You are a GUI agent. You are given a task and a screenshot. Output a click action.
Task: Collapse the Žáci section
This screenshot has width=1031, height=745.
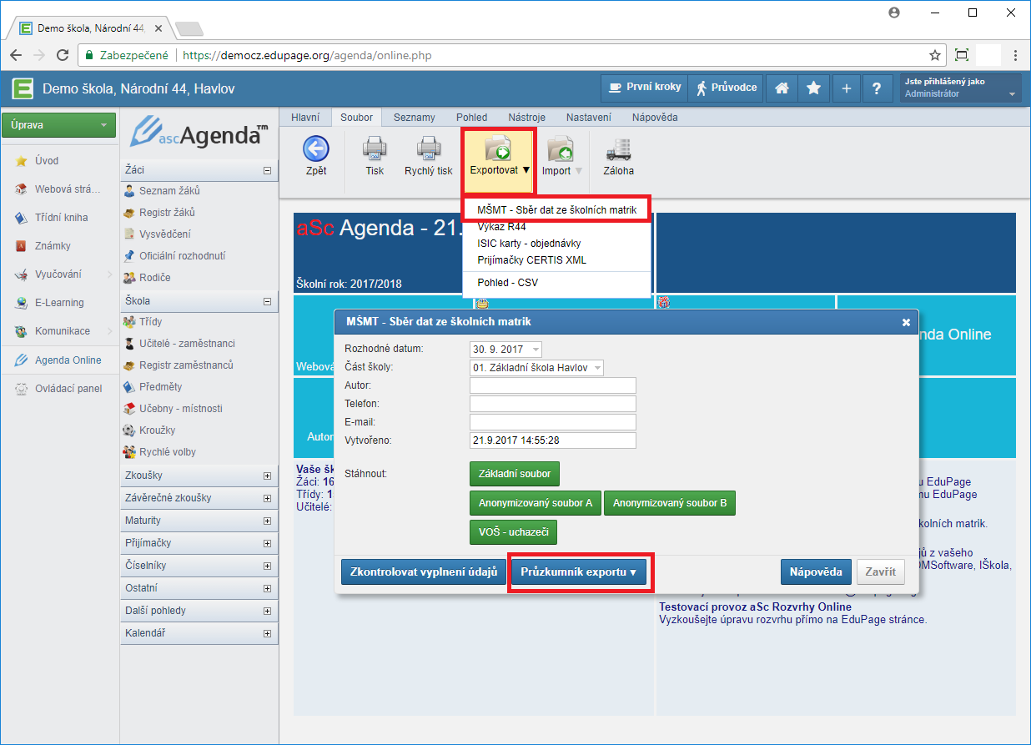(267, 169)
